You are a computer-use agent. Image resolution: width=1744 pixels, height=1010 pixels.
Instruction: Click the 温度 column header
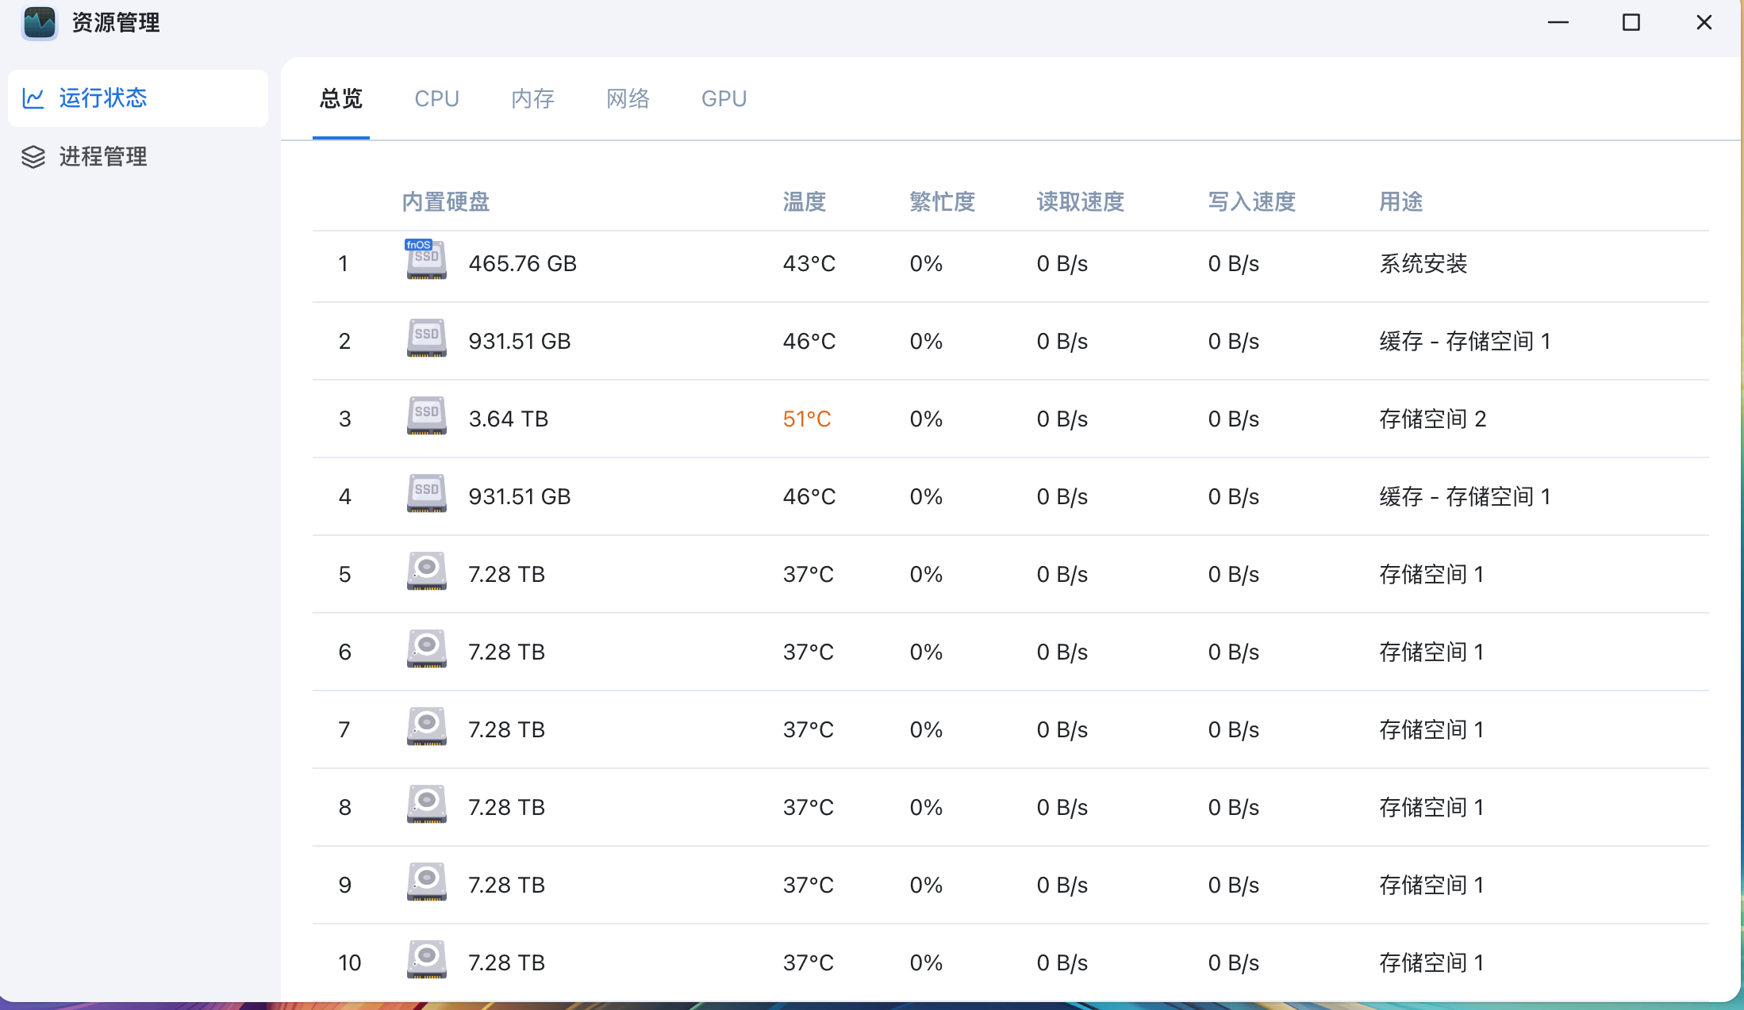(x=804, y=202)
